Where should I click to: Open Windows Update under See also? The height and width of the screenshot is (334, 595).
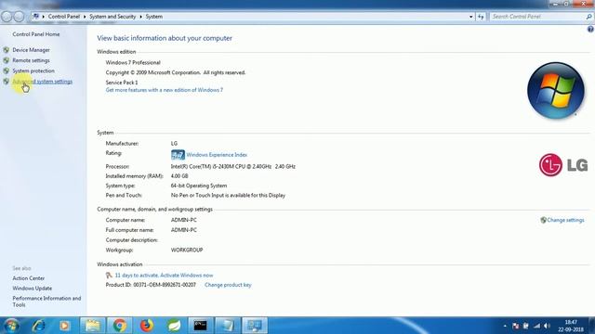pos(33,289)
